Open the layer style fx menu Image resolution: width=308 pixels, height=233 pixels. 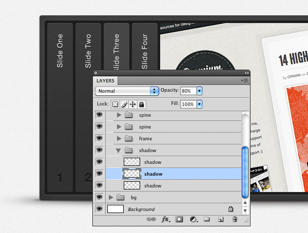click(166, 219)
